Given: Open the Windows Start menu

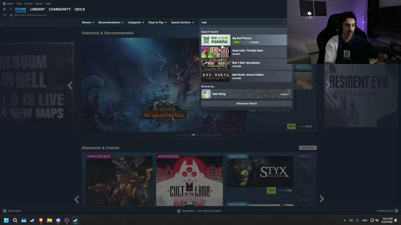Looking at the screenshot, I should point(6,220).
